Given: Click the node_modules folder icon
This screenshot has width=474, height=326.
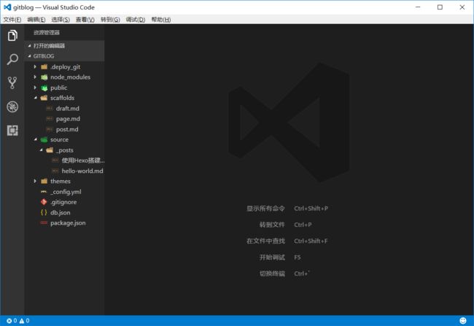Looking at the screenshot, I should click(44, 77).
